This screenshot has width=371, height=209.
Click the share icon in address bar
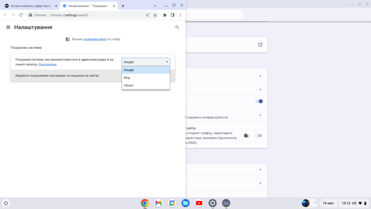pos(148,15)
